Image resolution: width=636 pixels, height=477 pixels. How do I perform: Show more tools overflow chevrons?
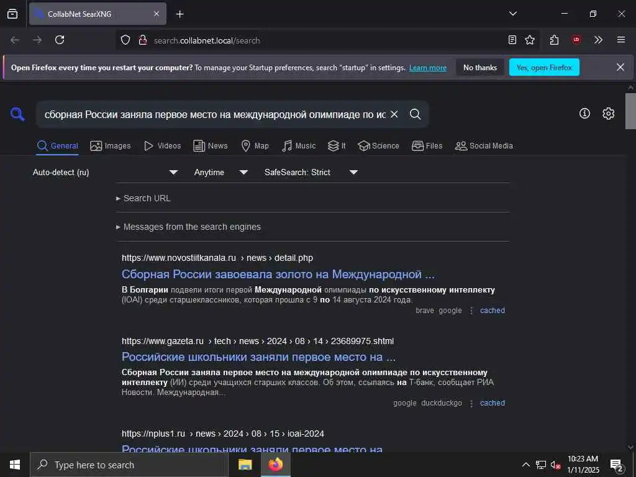(598, 40)
